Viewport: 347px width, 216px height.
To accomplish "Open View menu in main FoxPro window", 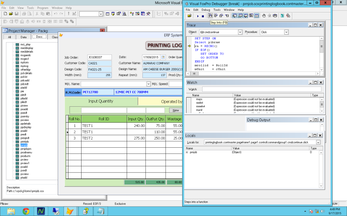I will click(x=20, y=8).
